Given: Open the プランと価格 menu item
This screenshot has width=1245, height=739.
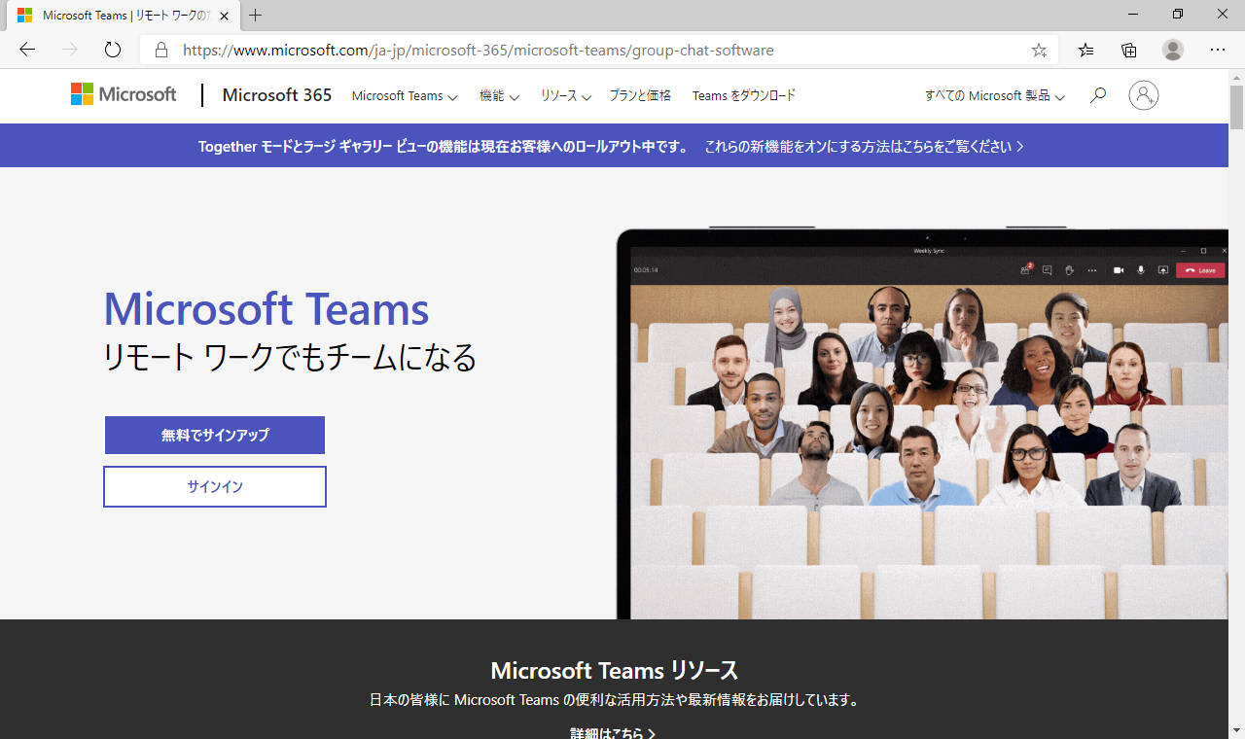Looking at the screenshot, I should [x=640, y=95].
